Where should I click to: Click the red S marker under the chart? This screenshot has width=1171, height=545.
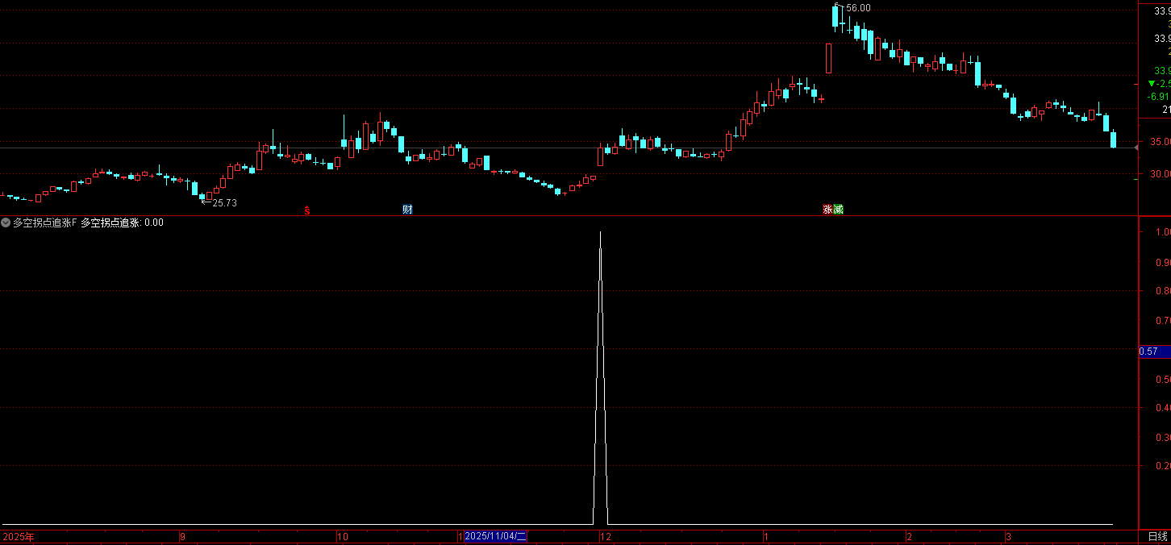point(307,210)
